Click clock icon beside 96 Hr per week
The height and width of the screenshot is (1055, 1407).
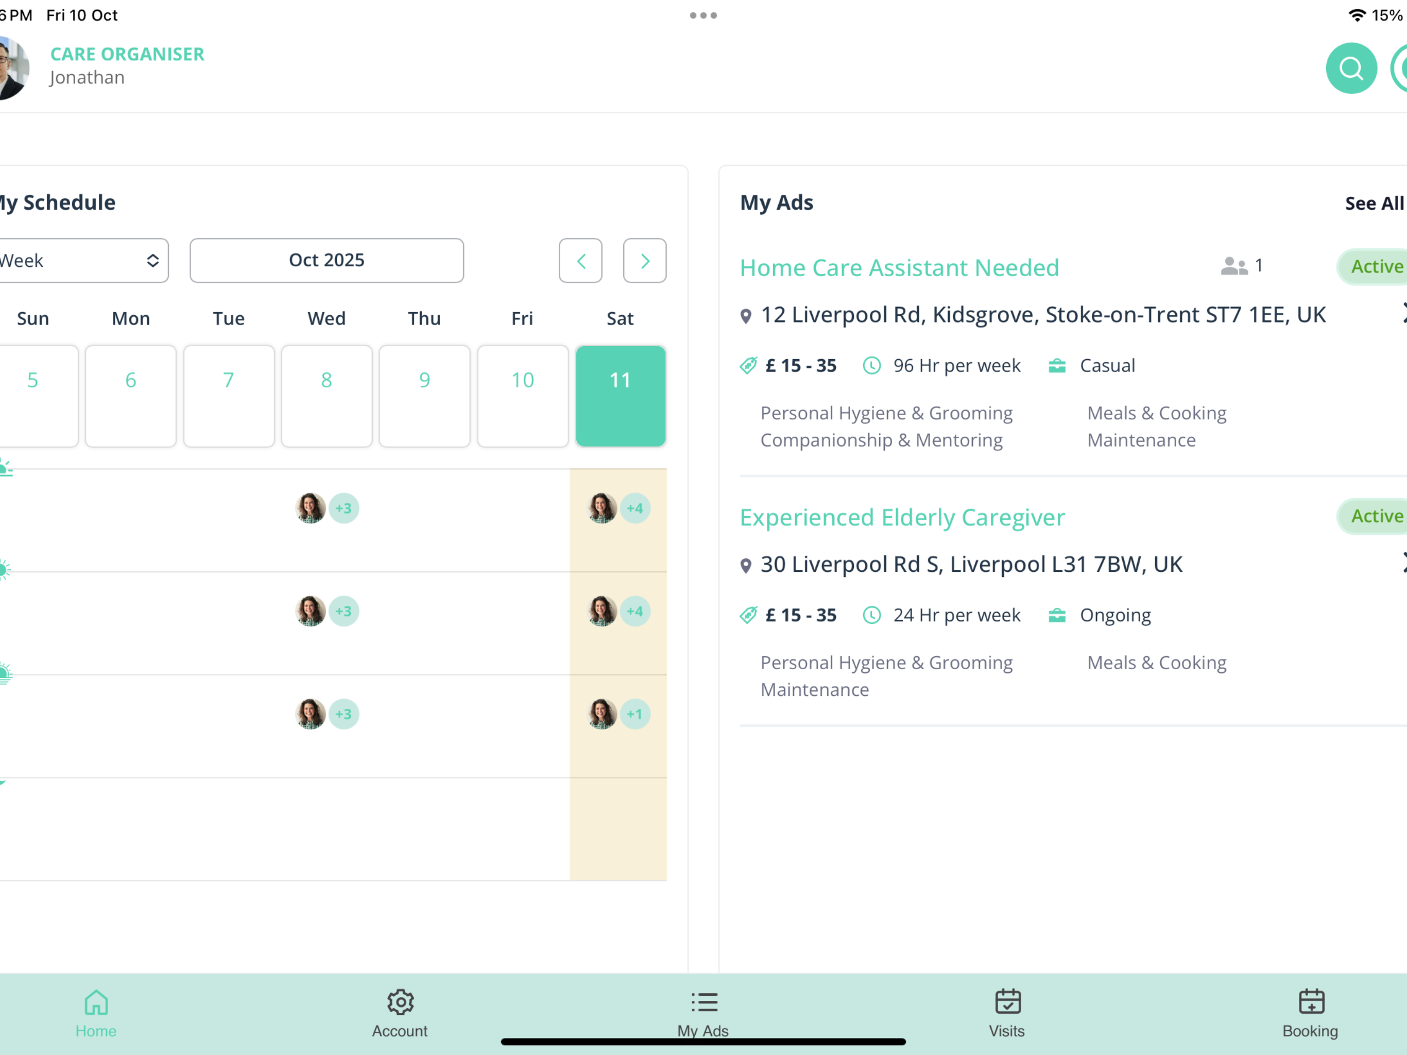pos(871,365)
